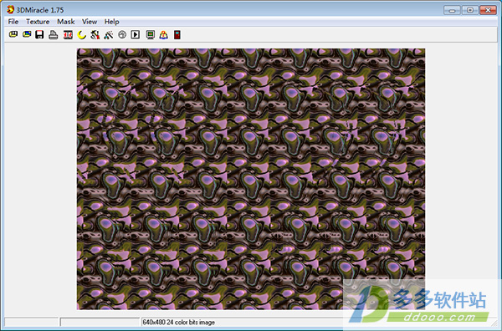Save the image with the floppy disk icon
This screenshot has height=331, width=502.
(x=39, y=34)
